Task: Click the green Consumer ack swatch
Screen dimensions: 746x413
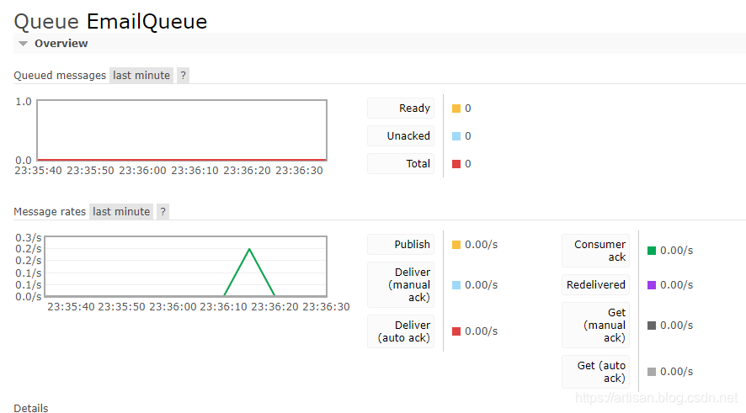Action: tap(652, 251)
